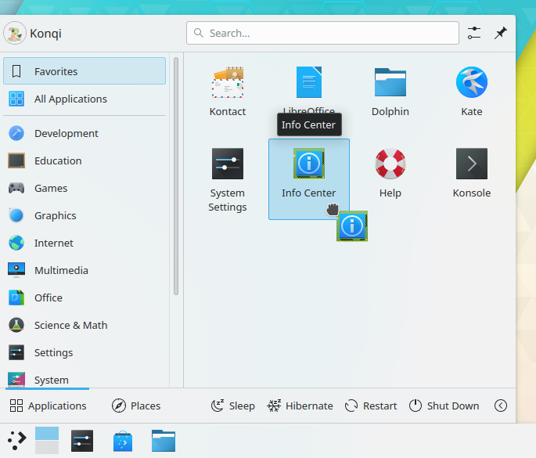Image resolution: width=536 pixels, height=458 pixels.
Task: Open the Games category
Action: coord(85,188)
